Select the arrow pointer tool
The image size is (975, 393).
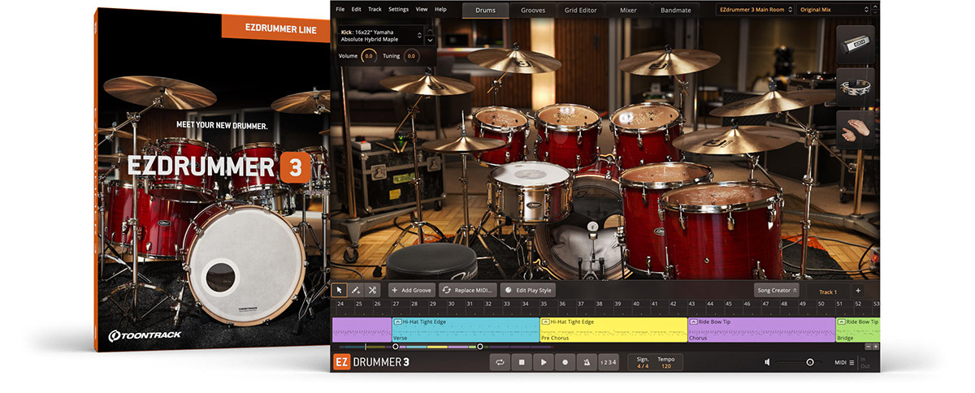[340, 290]
